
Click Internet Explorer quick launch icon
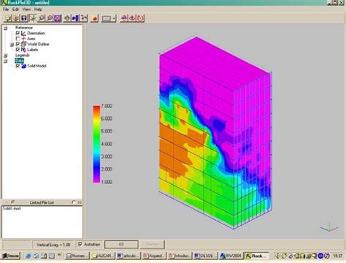point(28,256)
